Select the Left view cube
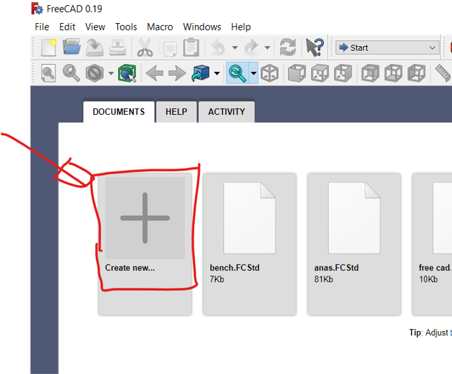452x374 pixels. 416,73
